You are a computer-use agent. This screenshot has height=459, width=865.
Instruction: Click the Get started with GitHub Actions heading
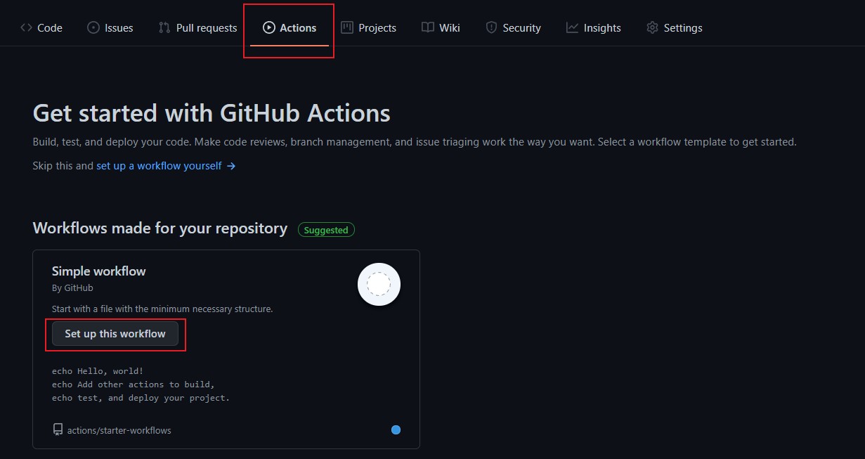(212, 113)
